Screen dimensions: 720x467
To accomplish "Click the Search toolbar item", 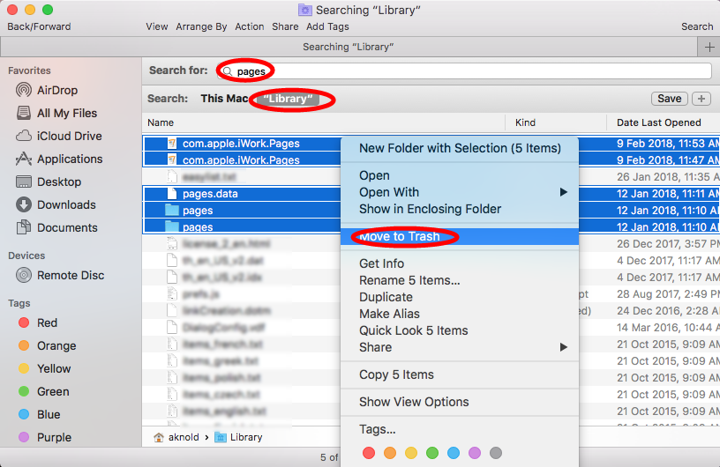I will tap(697, 26).
